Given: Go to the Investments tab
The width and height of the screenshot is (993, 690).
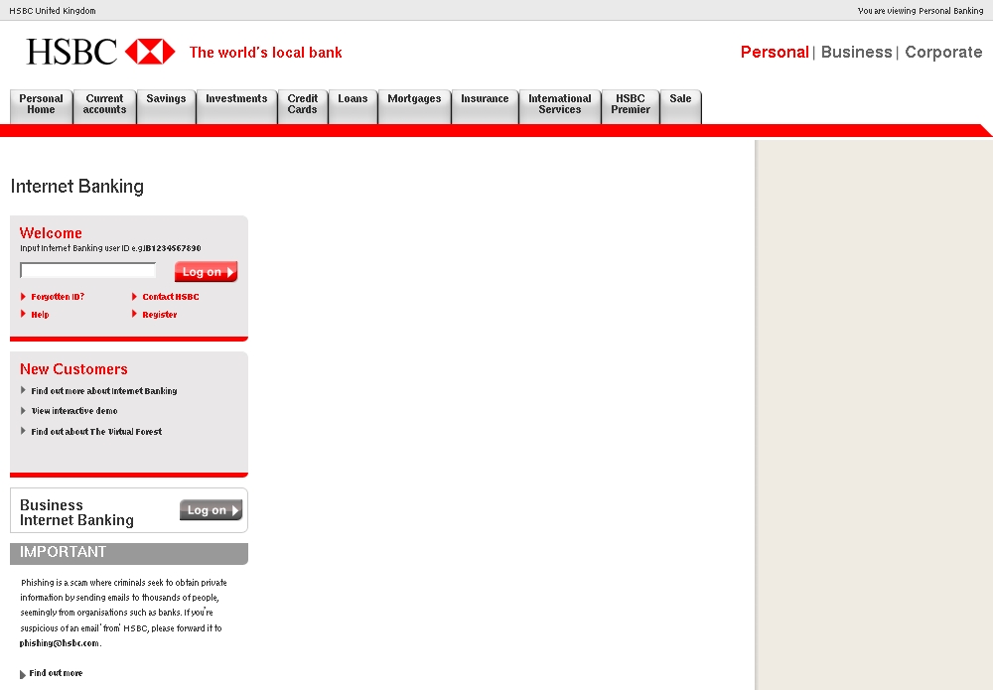Looking at the screenshot, I should tap(236, 106).
